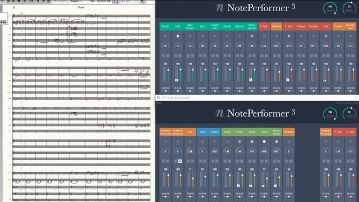Click the Bassoon pan knob
This screenshot has height=202, width=359.
pos(240,46)
